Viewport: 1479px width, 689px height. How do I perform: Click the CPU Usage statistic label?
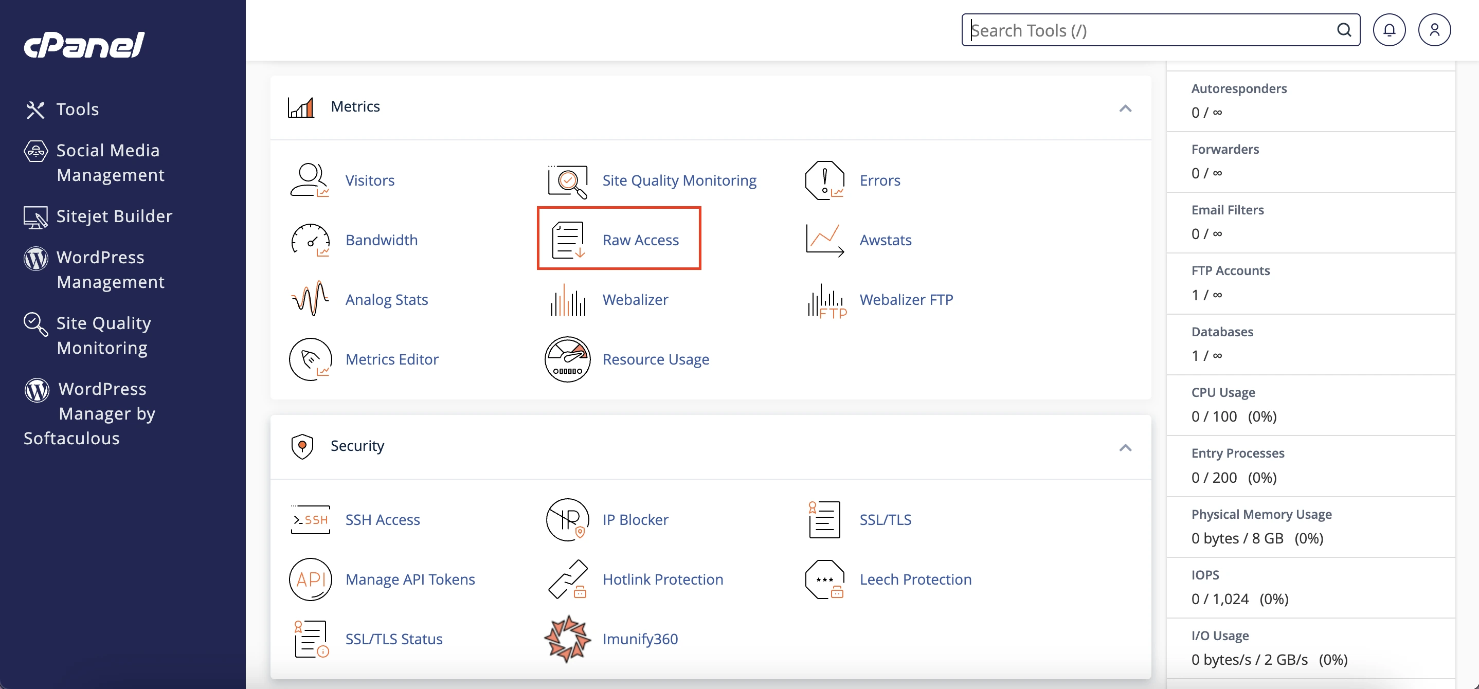tap(1223, 393)
